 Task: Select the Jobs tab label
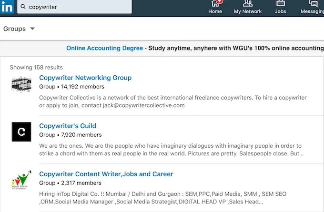click(x=280, y=11)
